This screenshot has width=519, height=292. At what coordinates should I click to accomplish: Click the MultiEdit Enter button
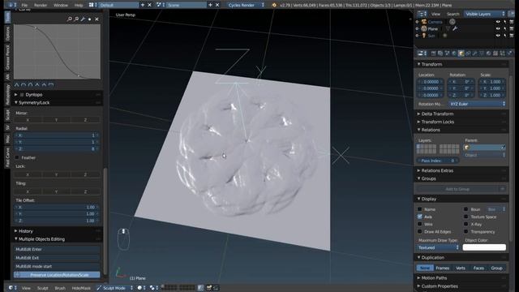click(x=57, y=249)
